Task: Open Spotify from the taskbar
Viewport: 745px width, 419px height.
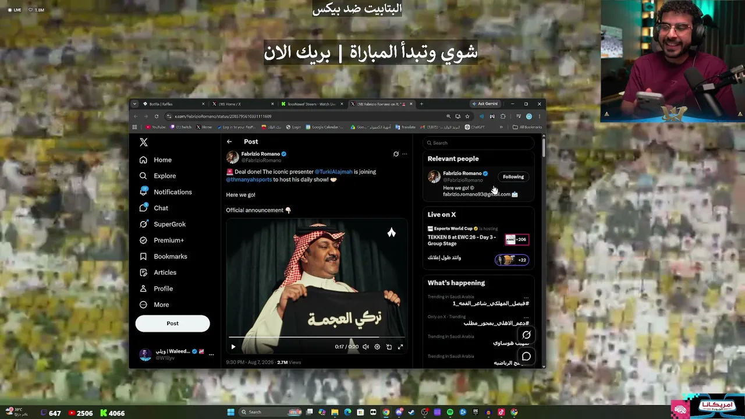Action: click(x=450, y=412)
